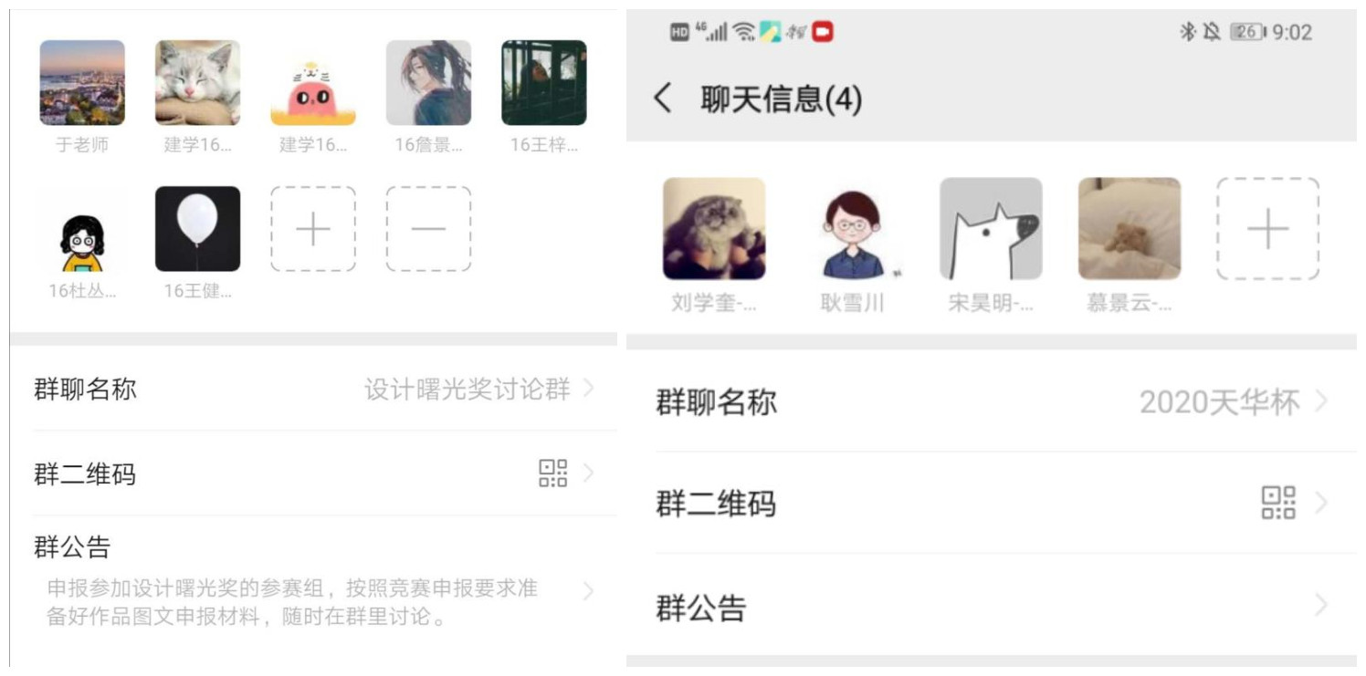This screenshot has height=676, width=1366.
Task: Tap the Bluetooth icon in the status bar
Action: coord(1187,33)
